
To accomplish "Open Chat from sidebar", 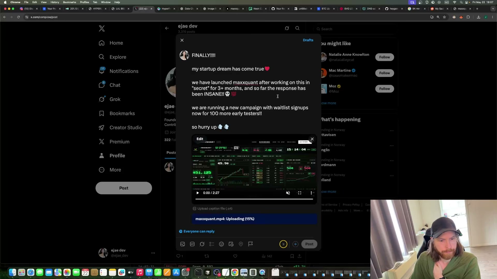I will [x=109, y=85].
